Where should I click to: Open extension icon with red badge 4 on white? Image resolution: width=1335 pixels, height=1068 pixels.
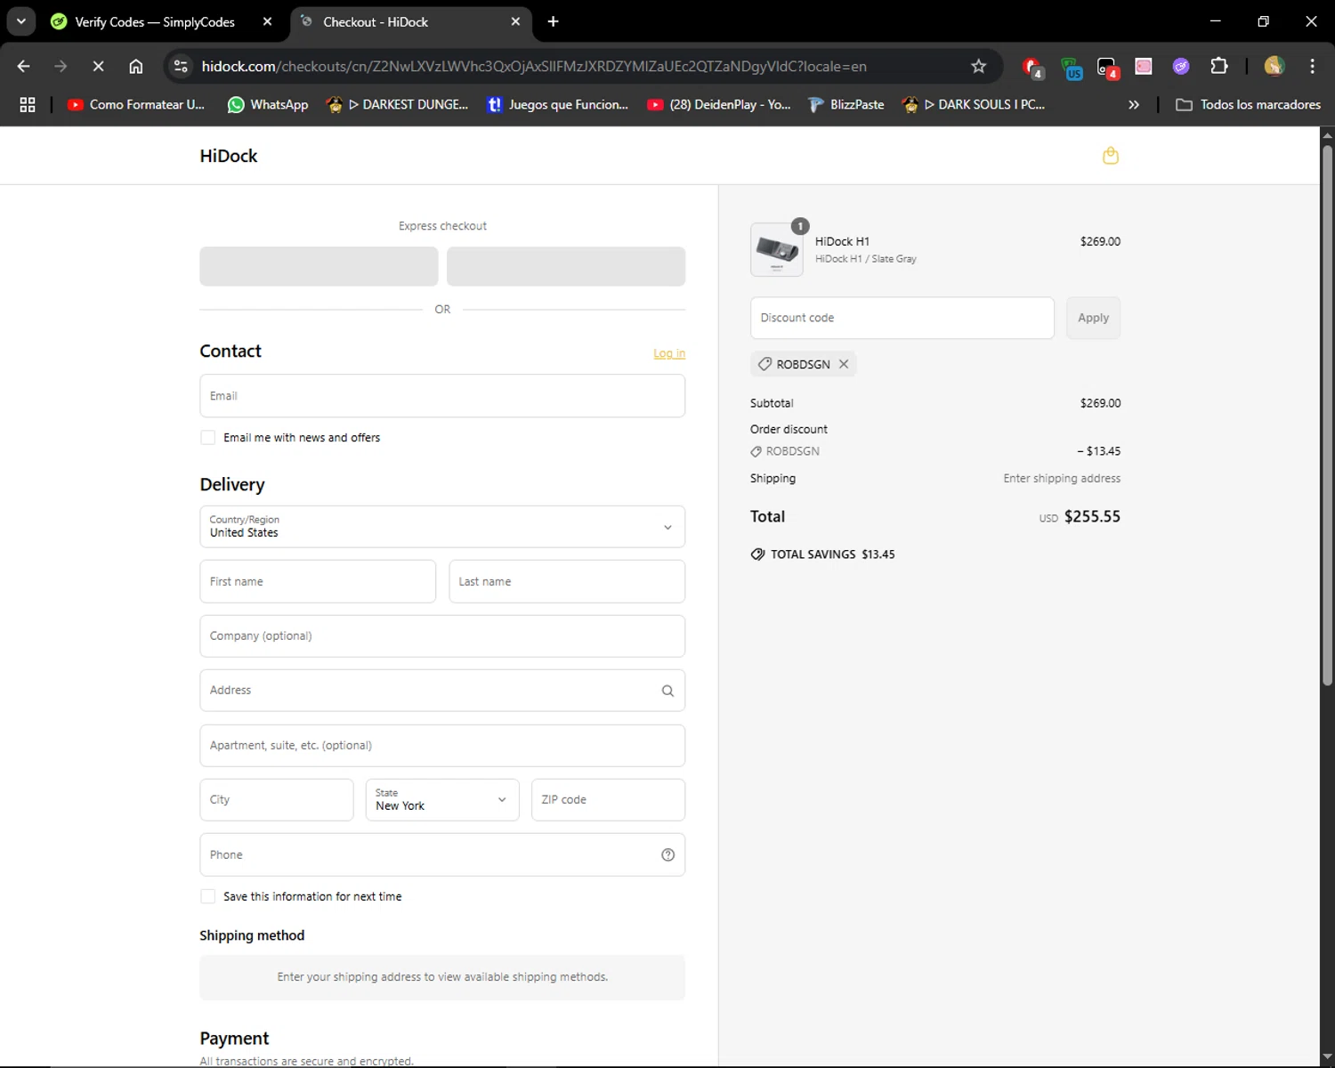[x=1107, y=68]
